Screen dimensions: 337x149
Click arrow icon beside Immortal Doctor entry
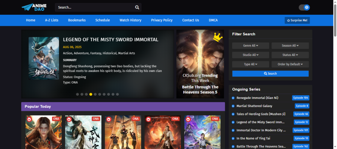(x=233, y=130)
